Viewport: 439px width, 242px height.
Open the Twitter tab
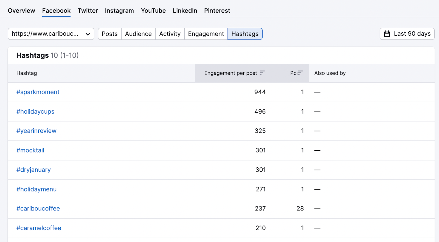click(88, 11)
